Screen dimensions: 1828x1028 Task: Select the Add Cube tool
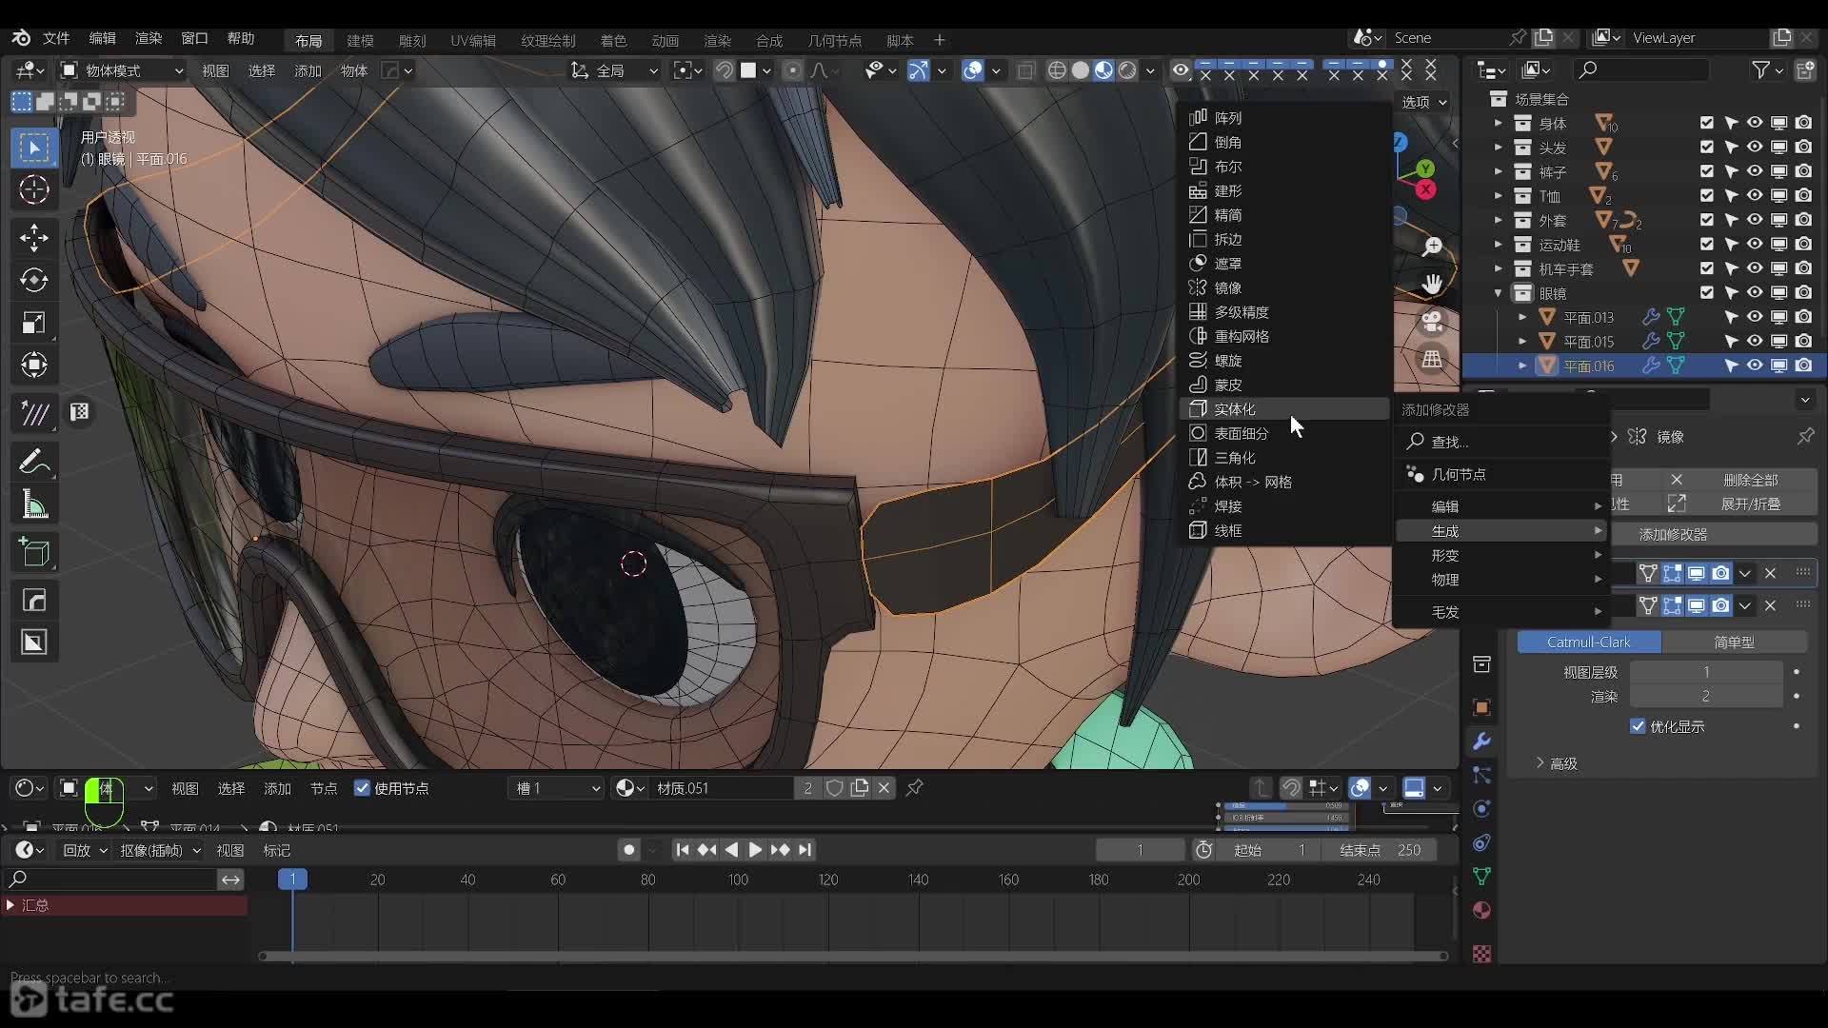[x=34, y=552]
